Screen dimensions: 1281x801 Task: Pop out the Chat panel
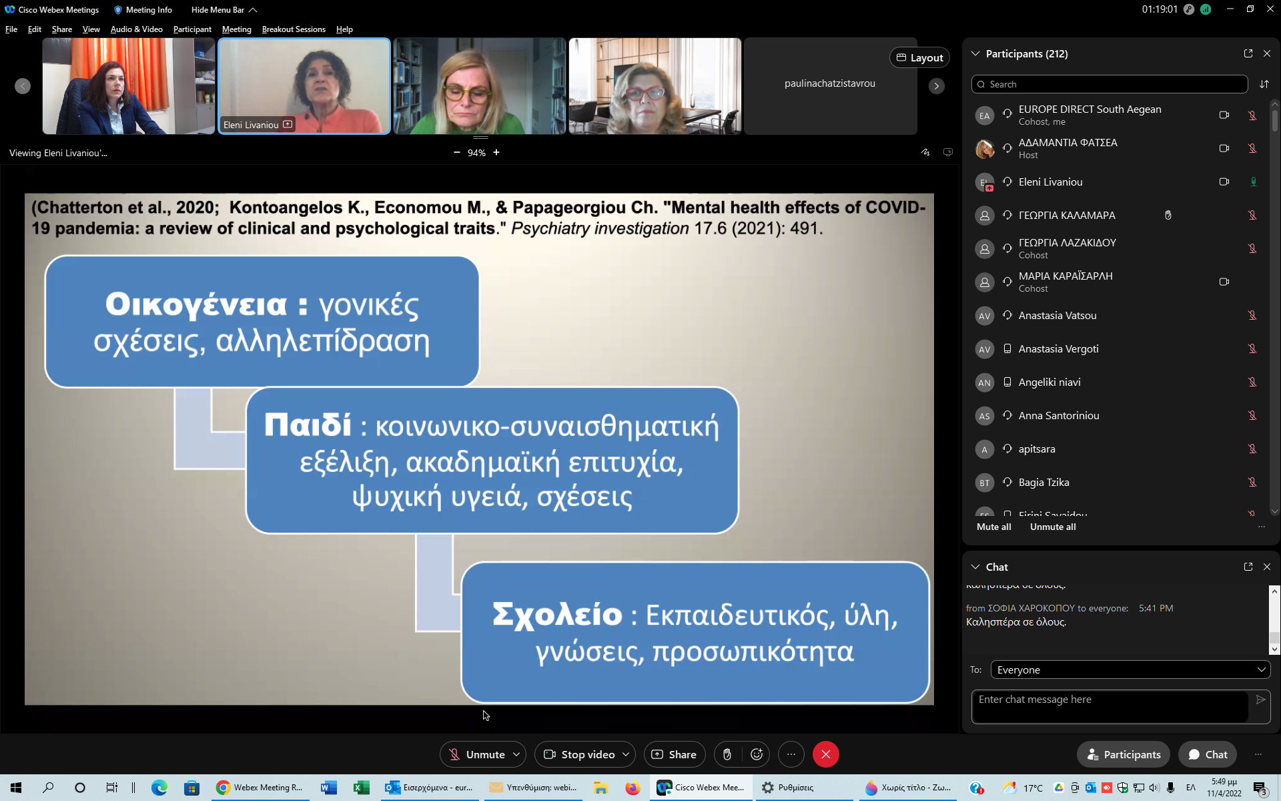coord(1248,567)
